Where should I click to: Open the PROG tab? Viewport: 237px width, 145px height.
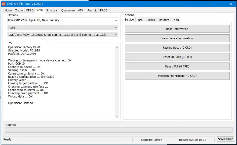104,10
